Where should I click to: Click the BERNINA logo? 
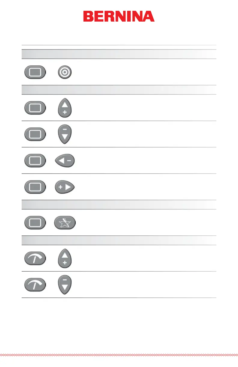(119, 16)
